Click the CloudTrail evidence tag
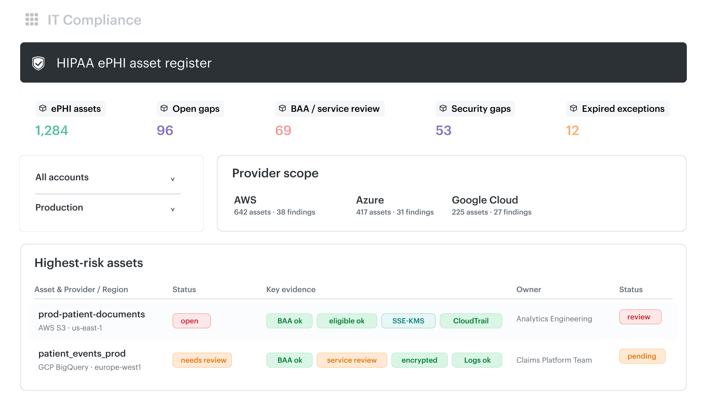The image size is (707, 408). point(471,321)
